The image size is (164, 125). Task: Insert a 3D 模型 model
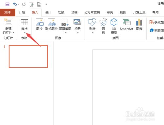click(114, 26)
